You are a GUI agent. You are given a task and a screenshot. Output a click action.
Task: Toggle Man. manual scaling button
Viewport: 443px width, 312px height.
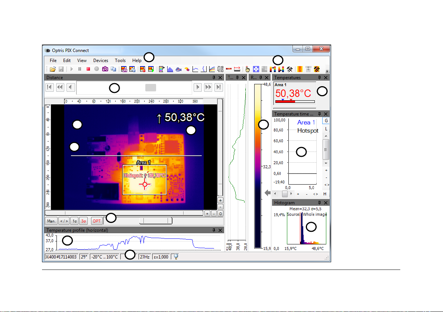[x=51, y=221]
